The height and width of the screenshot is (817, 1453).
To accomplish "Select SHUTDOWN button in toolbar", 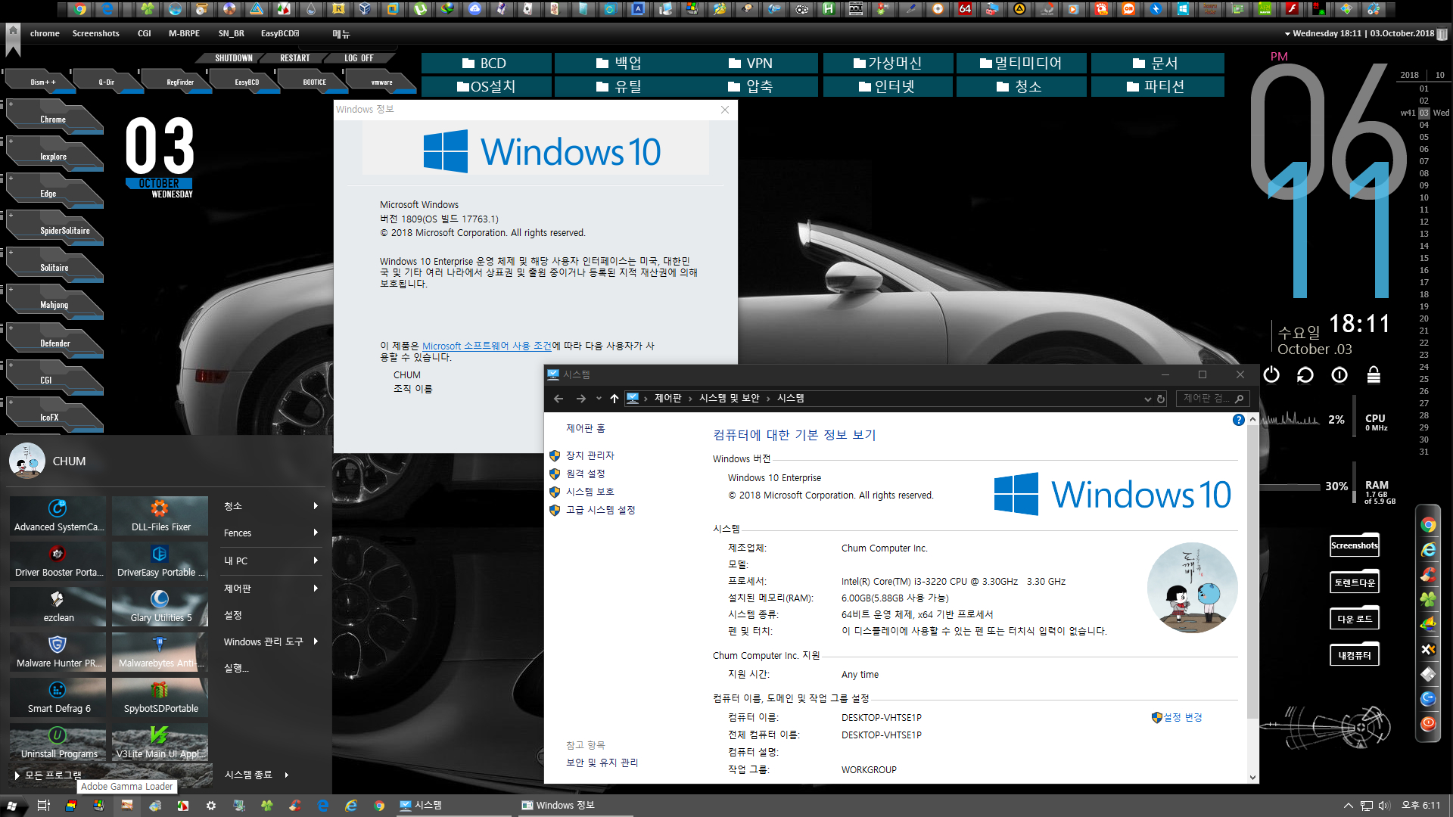I will [x=234, y=57].
